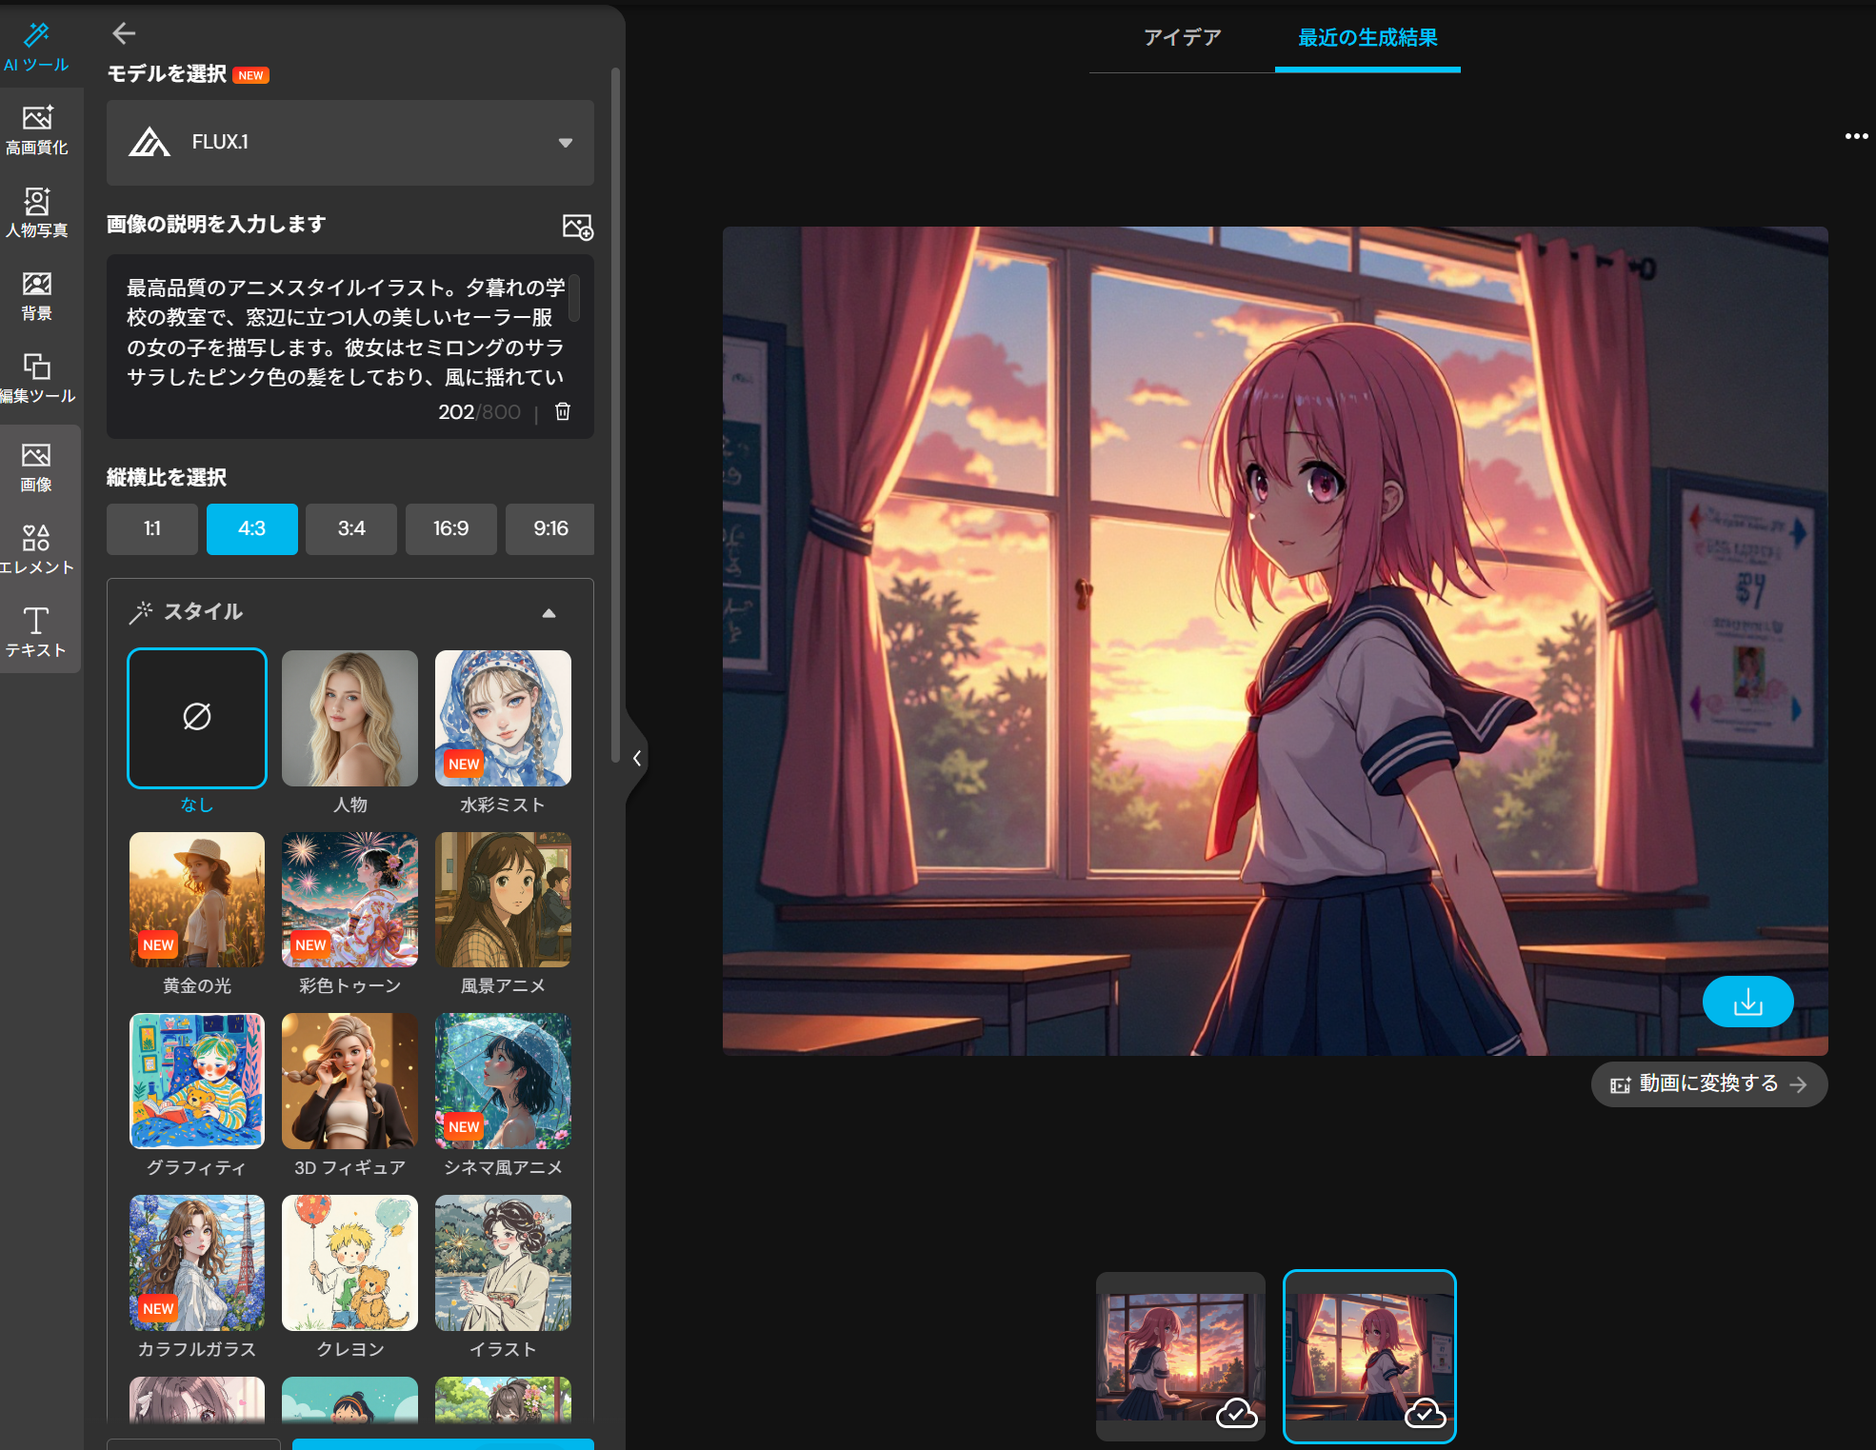Apply the 水彩ミスト style

pyautogui.click(x=502, y=718)
